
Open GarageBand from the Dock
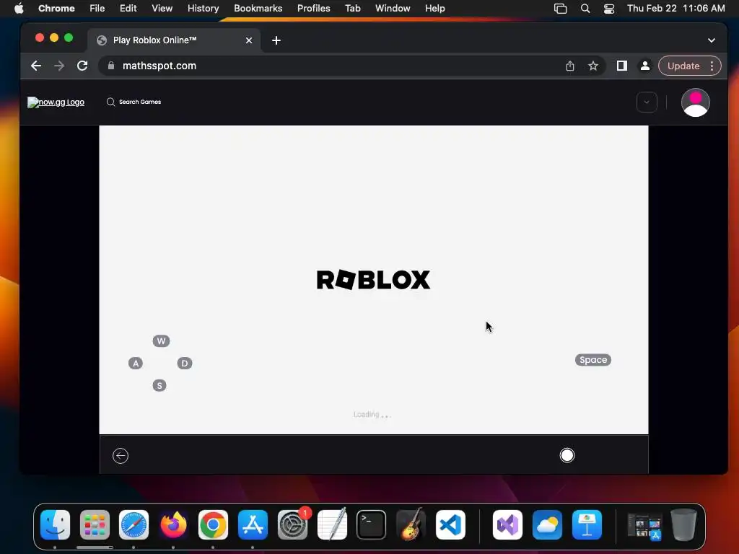[x=411, y=525]
